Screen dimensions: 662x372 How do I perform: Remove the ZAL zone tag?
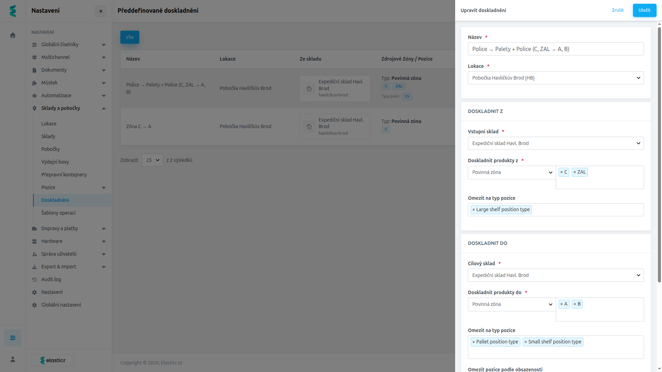click(574, 172)
